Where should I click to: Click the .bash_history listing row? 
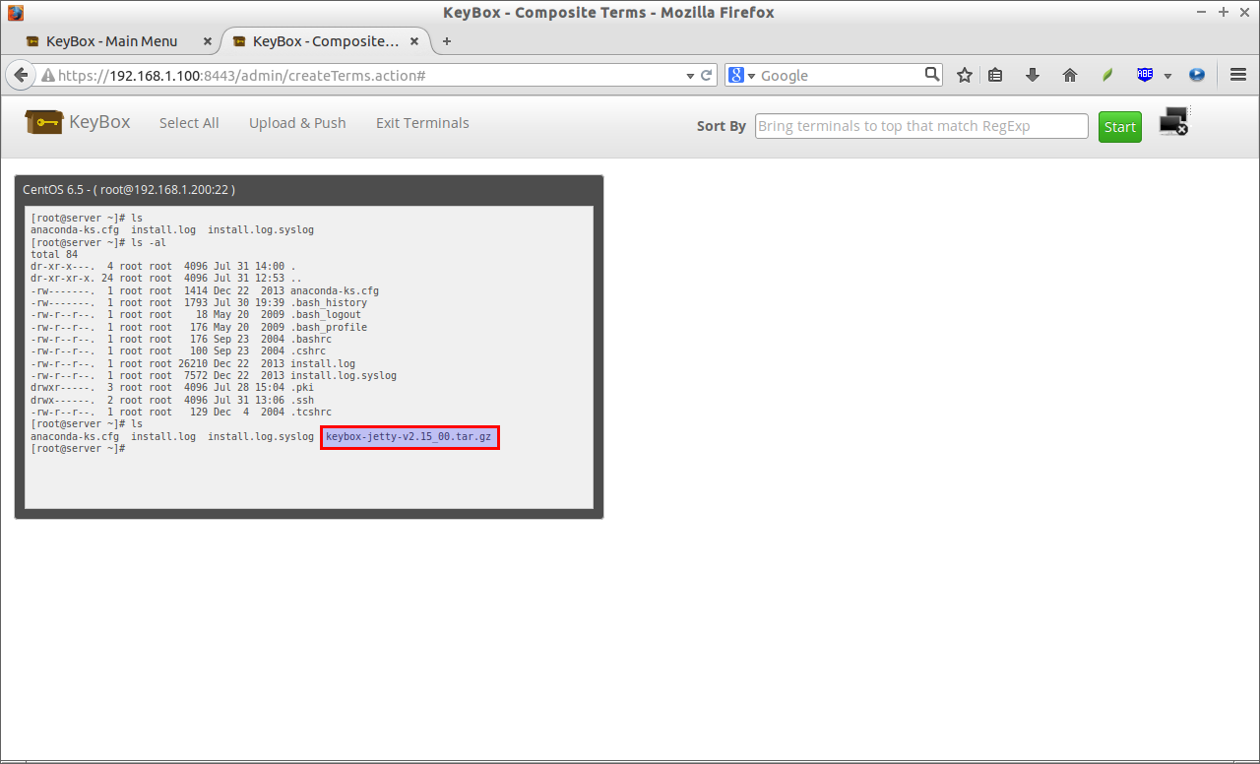(x=199, y=303)
